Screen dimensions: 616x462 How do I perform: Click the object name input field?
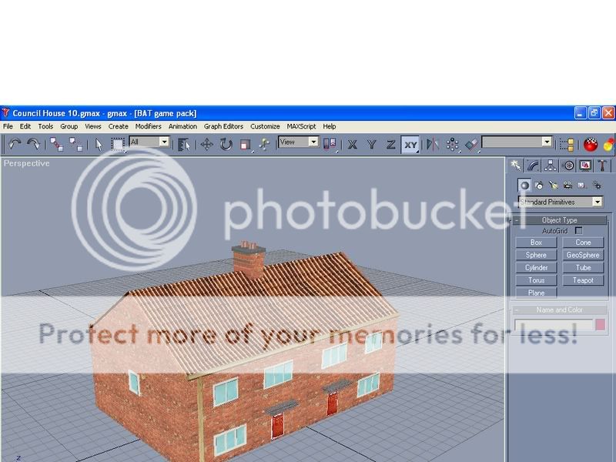point(554,325)
